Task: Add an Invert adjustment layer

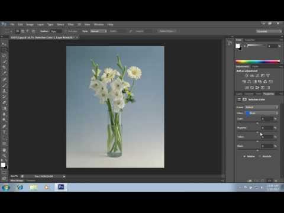Action: [247, 88]
